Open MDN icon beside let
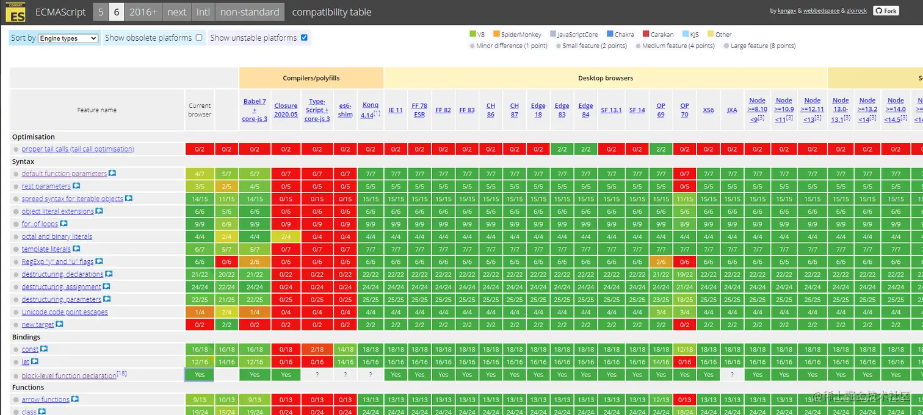The width and height of the screenshot is (923, 415). 35,361
